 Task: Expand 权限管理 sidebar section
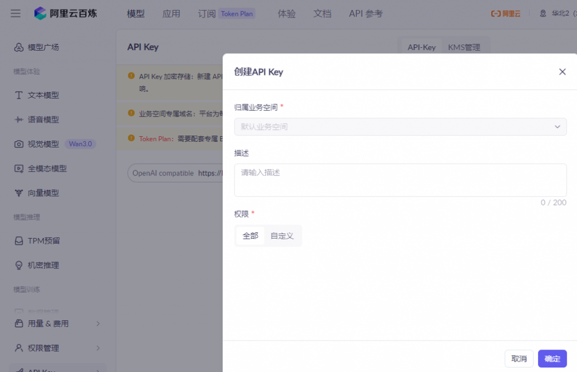pyautogui.click(x=57, y=348)
